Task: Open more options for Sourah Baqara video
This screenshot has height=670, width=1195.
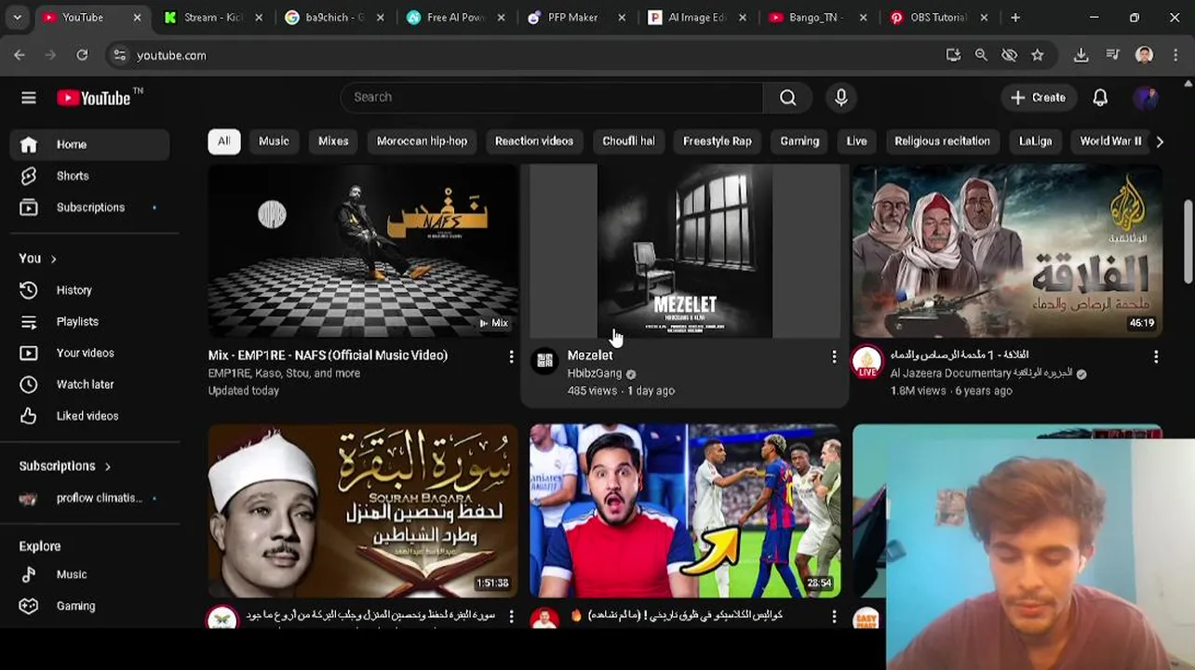Action: click(511, 616)
